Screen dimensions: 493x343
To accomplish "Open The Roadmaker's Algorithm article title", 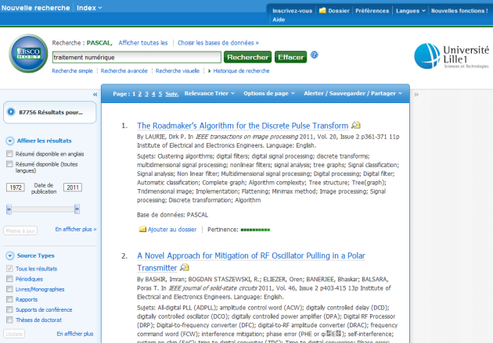I will [x=243, y=126].
